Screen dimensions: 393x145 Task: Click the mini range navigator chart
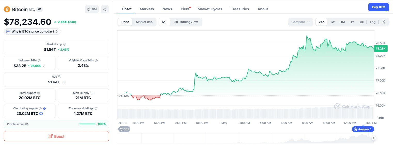(246, 138)
